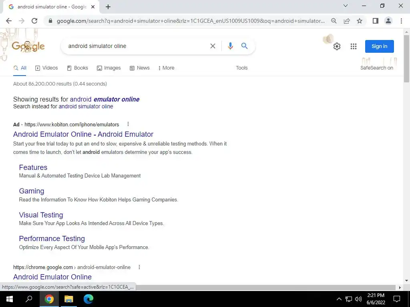
Task: Open network status tray icon
Action: (349, 299)
